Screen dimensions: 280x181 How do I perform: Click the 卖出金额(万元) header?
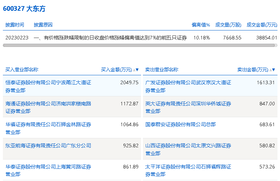253,70
